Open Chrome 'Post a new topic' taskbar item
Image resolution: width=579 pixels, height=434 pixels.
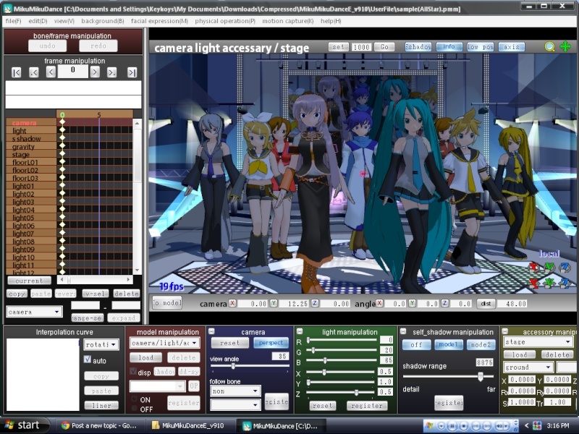pyautogui.click(x=99, y=425)
